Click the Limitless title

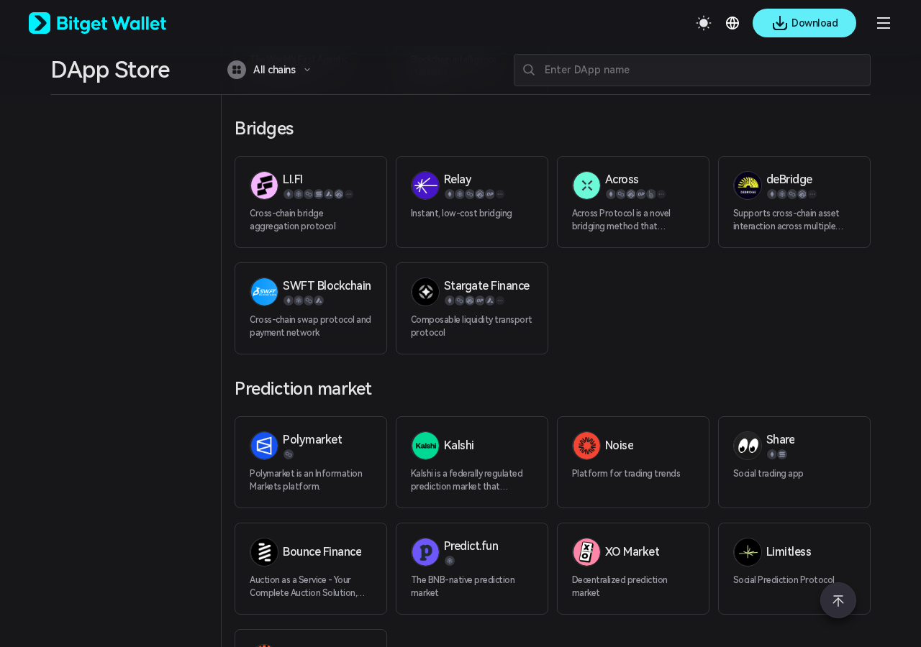coord(789,551)
